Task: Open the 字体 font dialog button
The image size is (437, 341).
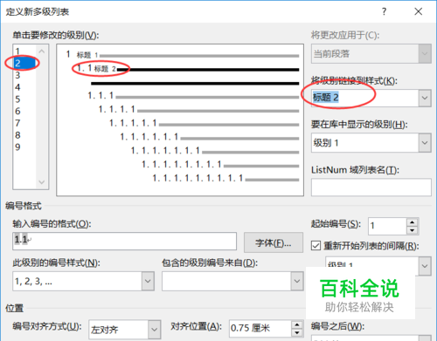Action: pyautogui.click(x=274, y=242)
